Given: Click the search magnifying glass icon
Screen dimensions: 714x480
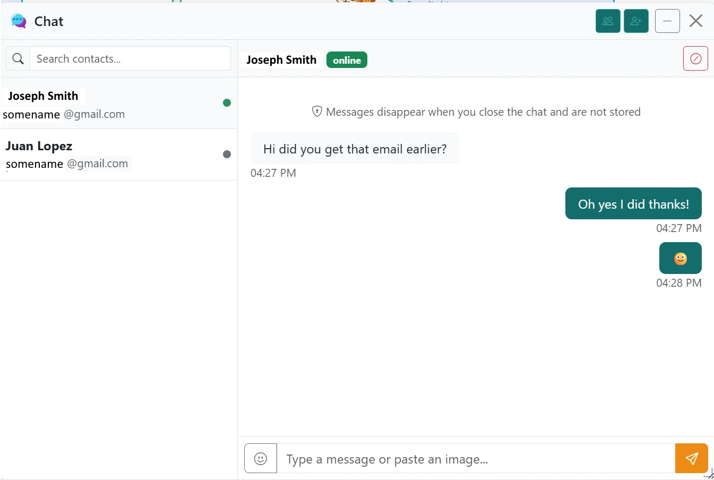Looking at the screenshot, I should [x=18, y=58].
